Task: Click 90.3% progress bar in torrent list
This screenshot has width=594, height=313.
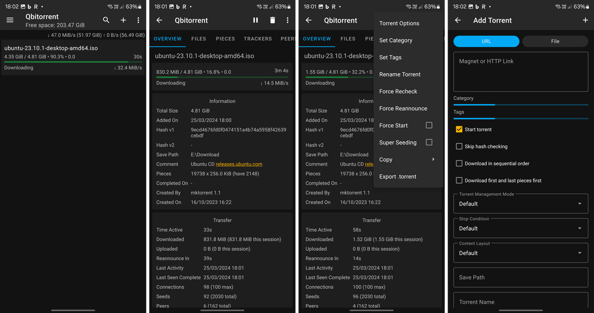Action: point(73,62)
